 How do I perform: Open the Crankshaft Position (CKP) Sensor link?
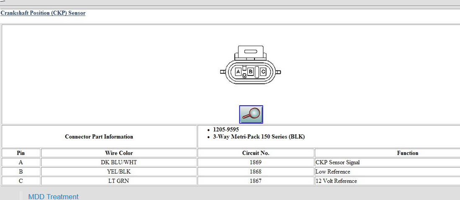point(43,13)
